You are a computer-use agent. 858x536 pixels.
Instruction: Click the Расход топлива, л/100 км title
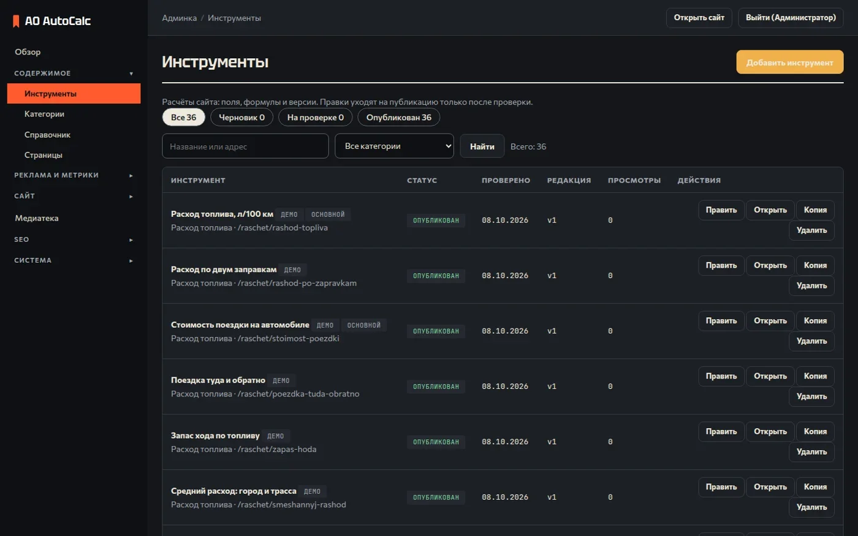[x=222, y=214]
